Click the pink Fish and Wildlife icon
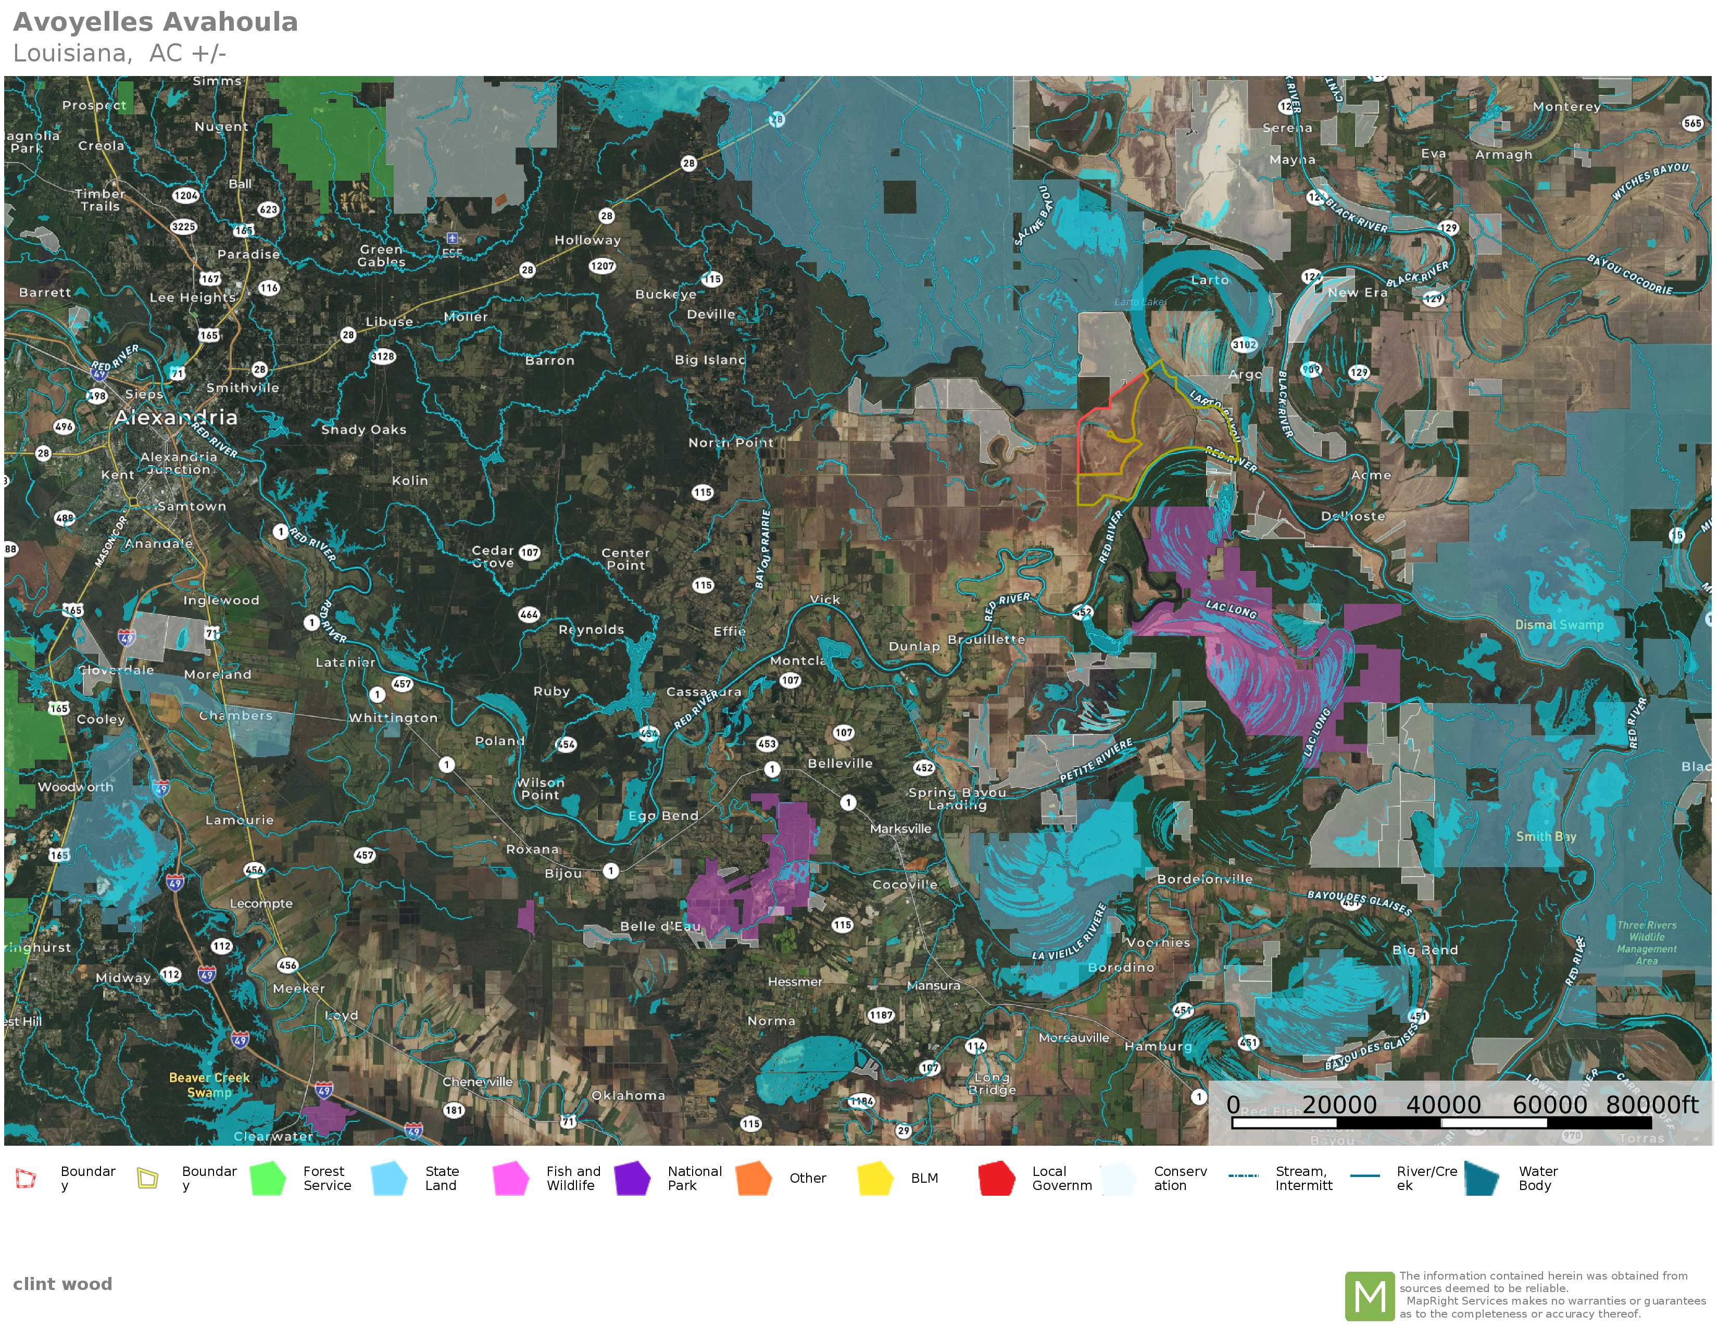This screenshot has height=1328, width=1718. (510, 1179)
